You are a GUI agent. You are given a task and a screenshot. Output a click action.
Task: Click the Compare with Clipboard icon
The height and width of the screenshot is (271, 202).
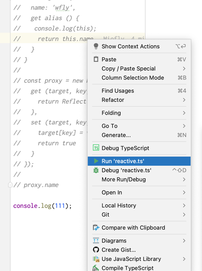[96, 228]
